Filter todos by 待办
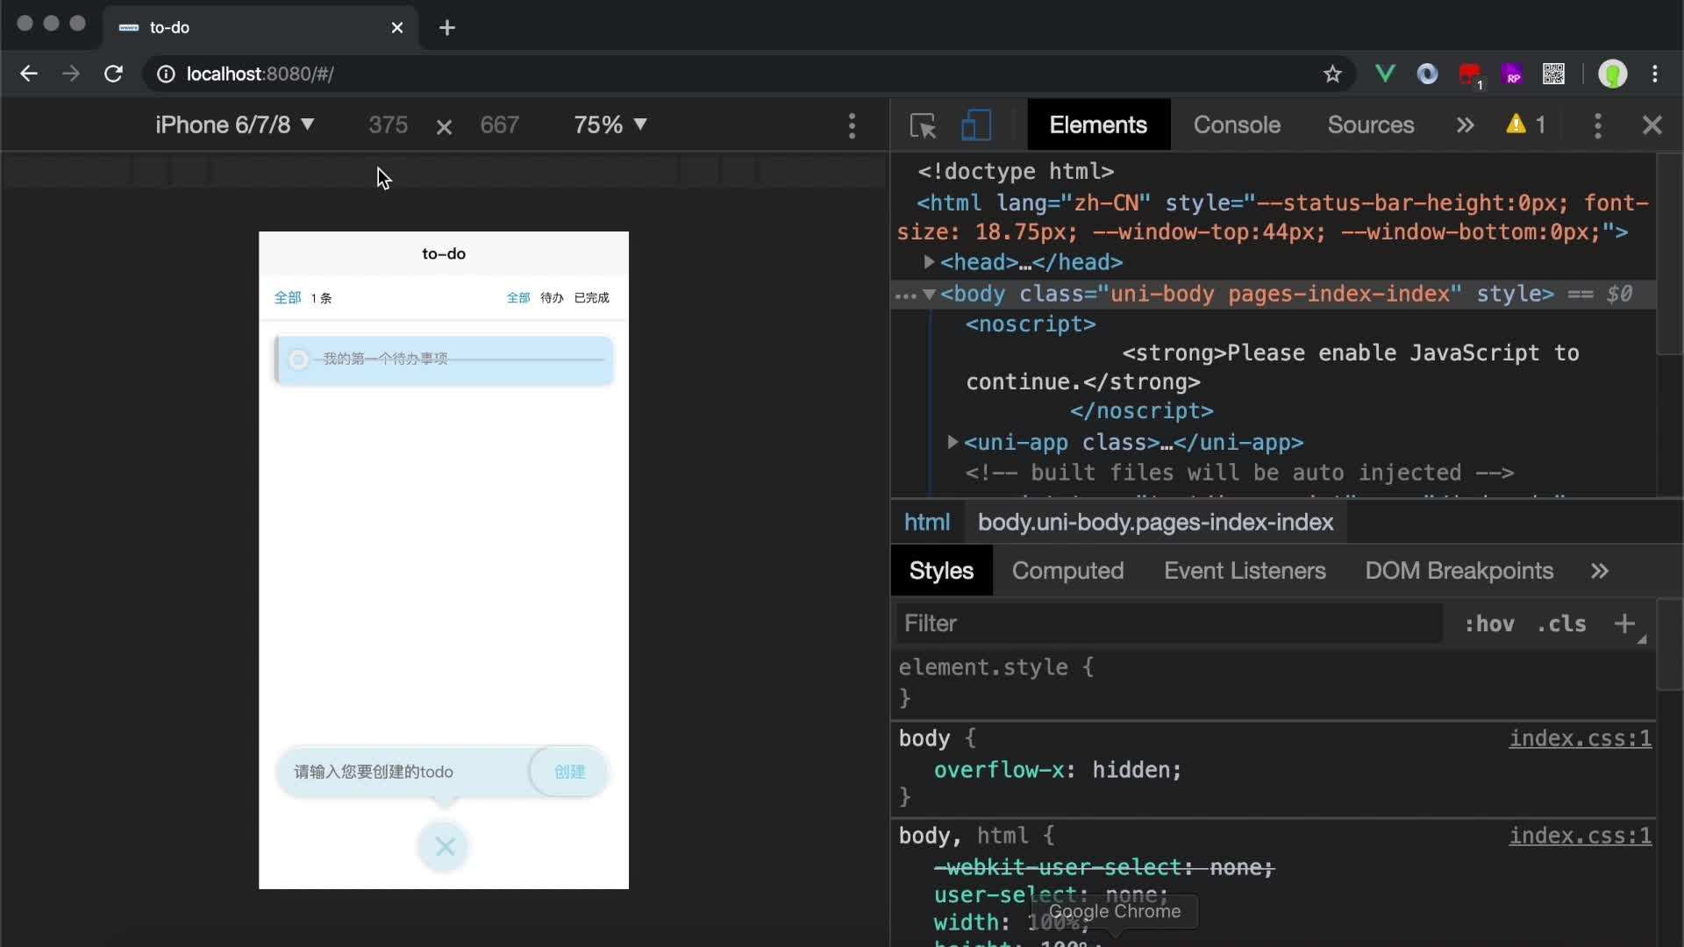The image size is (1684, 947). 552,298
